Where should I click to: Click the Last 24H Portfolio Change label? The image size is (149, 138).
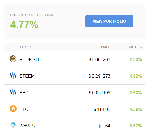pos(33,15)
